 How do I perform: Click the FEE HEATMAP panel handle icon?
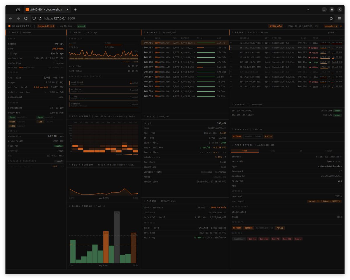coord(70,116)
